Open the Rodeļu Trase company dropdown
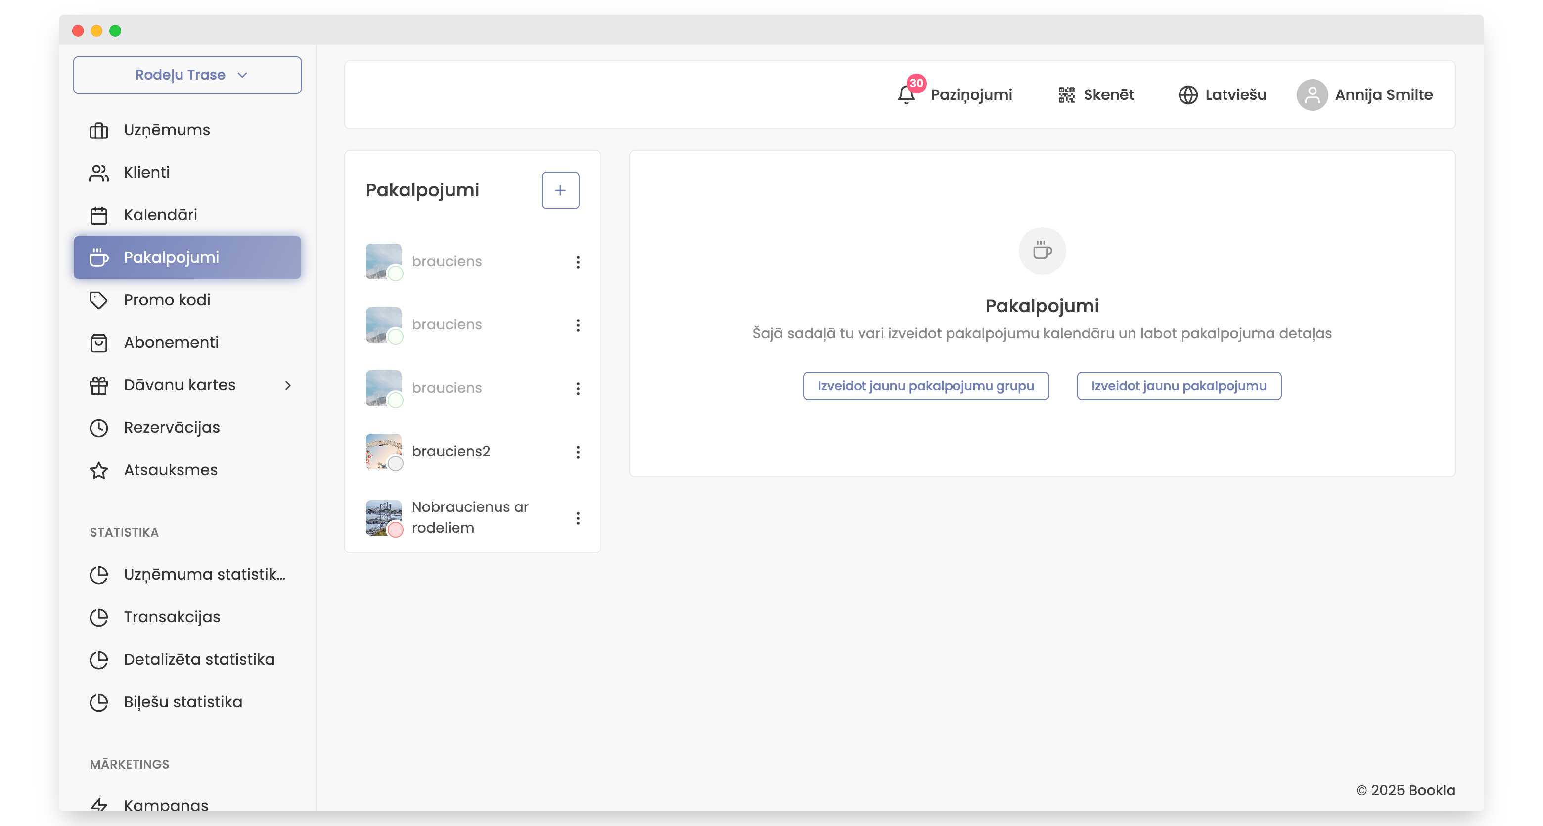Image resolution: width=1543 pixels, height=826 pixels. pos(187,75)
